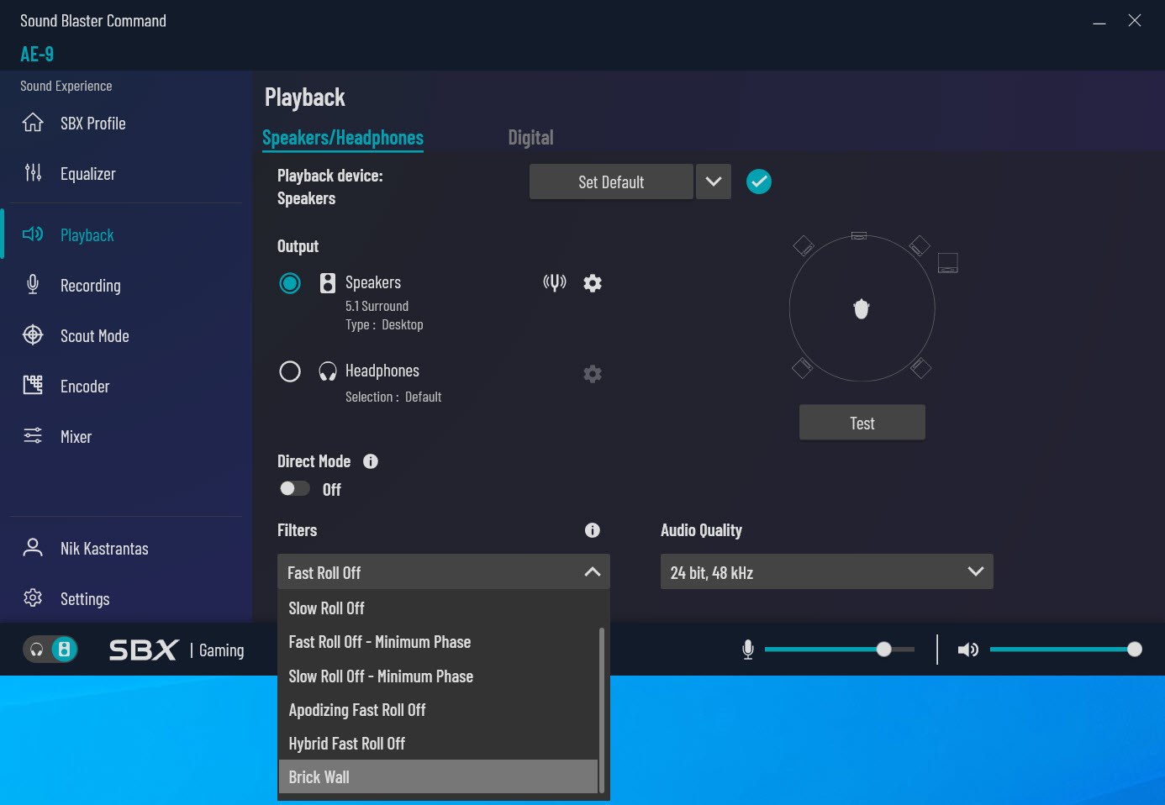Click the user profile icon for Nik Kastrantas
The height and width of the screenshot is (805, 1165).
point(33,548)
